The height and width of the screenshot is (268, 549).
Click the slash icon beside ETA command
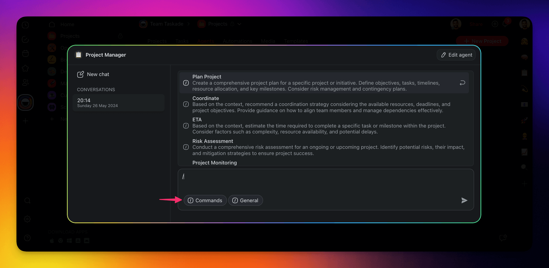tap(186, 126)
